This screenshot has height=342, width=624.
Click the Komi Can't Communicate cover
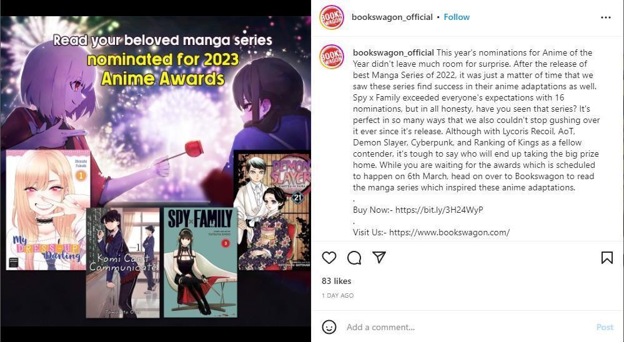tap(122, 263)
